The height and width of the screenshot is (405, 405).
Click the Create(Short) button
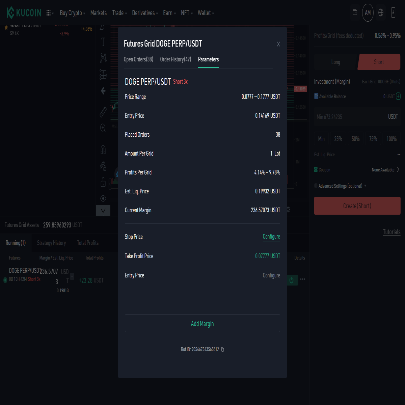(357, 206)
